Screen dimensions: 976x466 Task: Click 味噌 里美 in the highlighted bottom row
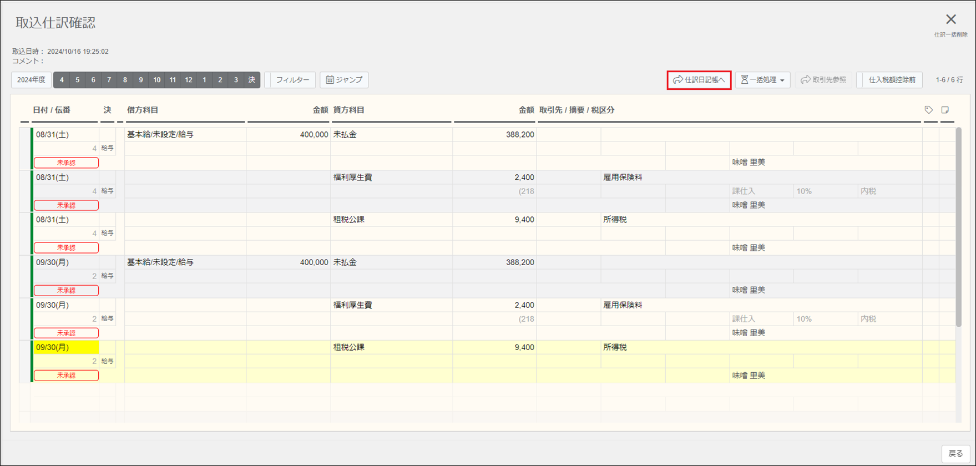[x=749, y=375]
